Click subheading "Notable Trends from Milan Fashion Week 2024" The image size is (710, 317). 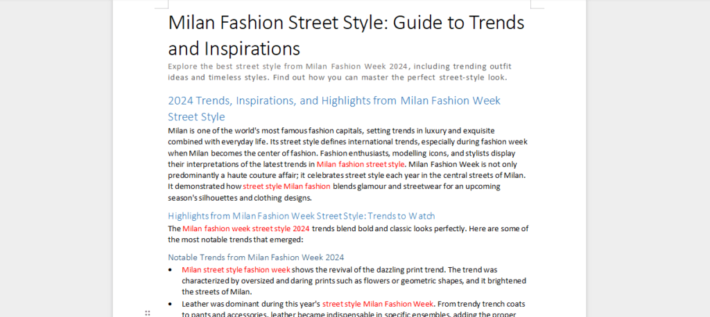256,257
